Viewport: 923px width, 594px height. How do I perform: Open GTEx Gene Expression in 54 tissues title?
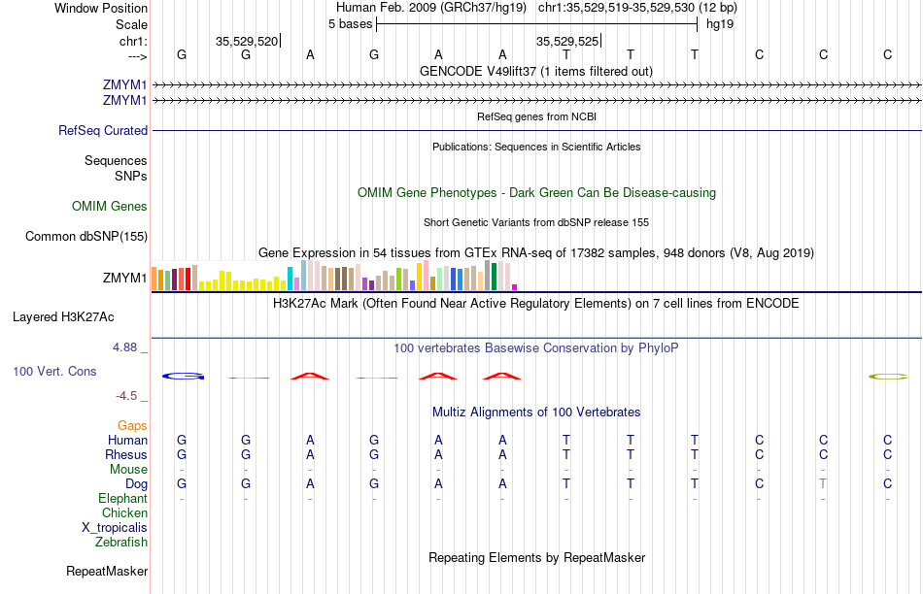(536, 253)
